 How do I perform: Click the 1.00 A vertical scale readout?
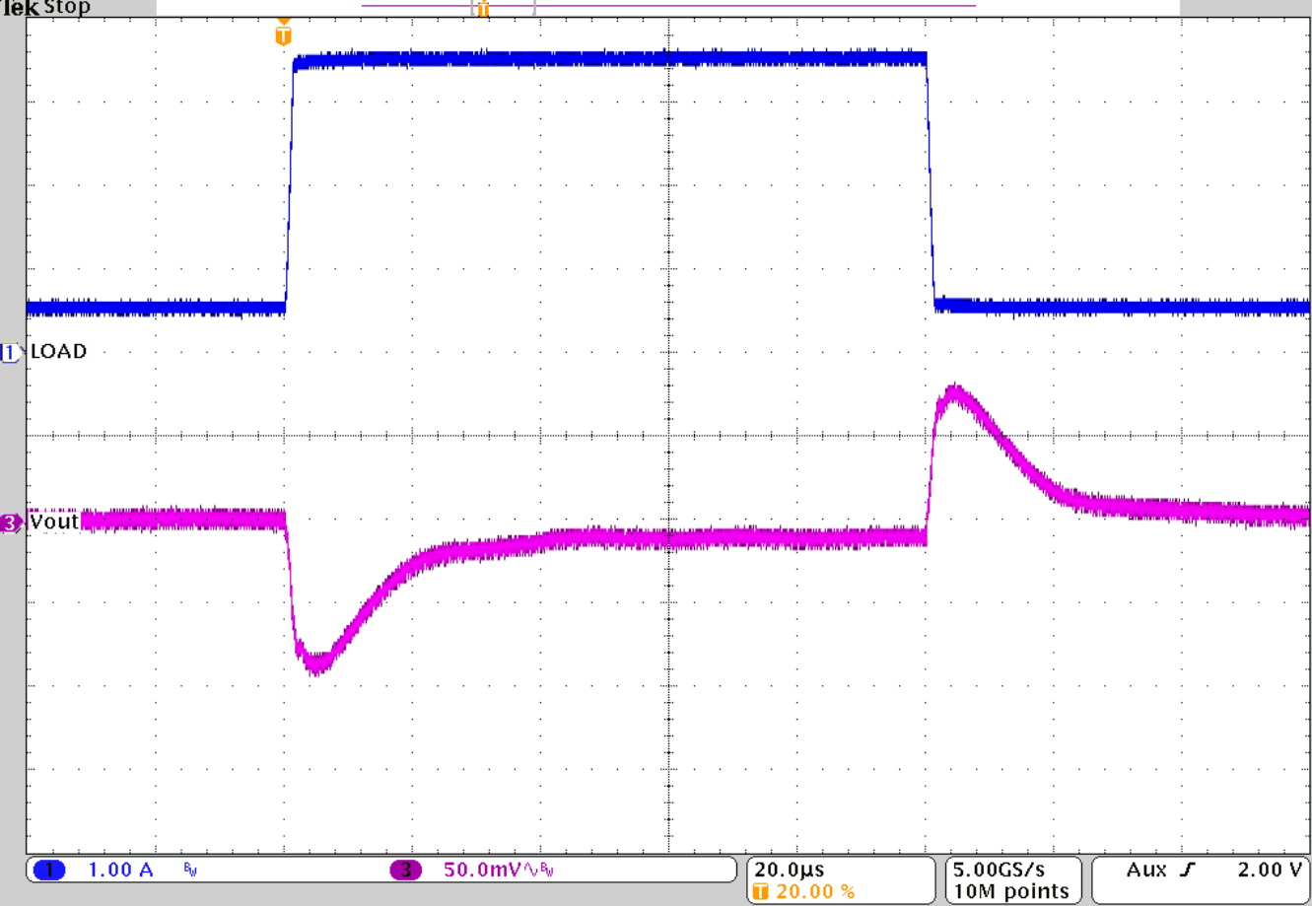click(x=118, y=870)
